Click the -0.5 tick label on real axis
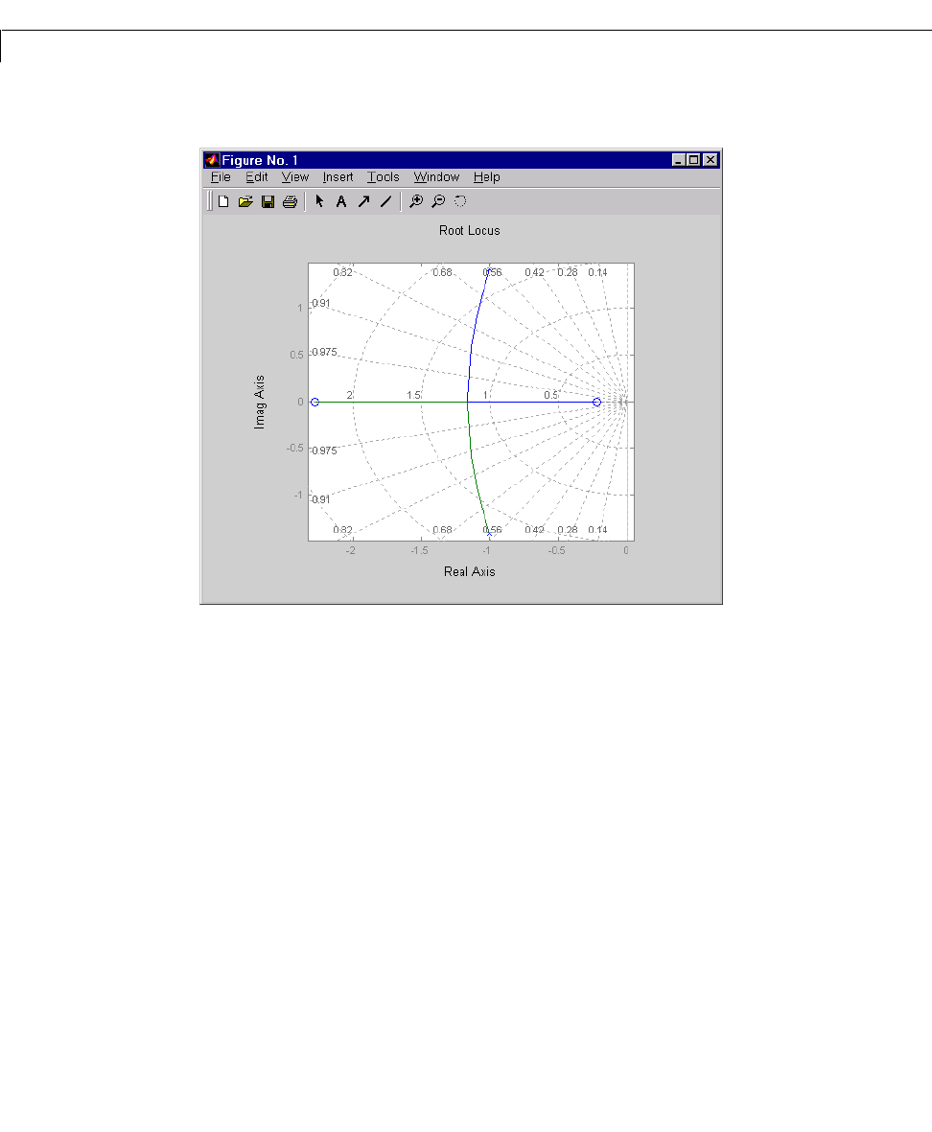Screen dimensions: 932x1132 (556, 551)
